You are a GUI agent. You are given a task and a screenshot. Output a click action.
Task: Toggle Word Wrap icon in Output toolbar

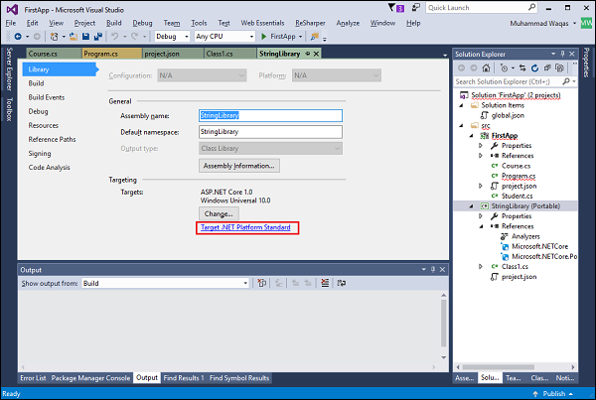(x=342, y=283)
